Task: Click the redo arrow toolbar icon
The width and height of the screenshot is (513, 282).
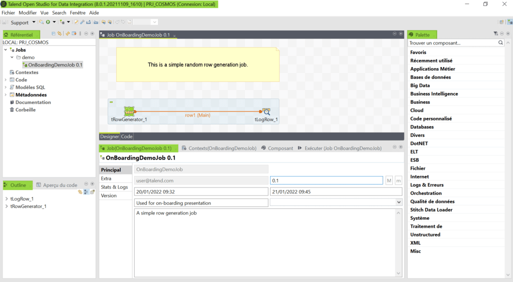Action: coord(123,22)
